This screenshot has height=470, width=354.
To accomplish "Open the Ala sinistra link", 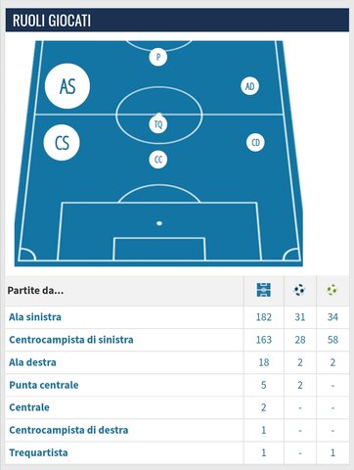I will (x=35, y=317).
